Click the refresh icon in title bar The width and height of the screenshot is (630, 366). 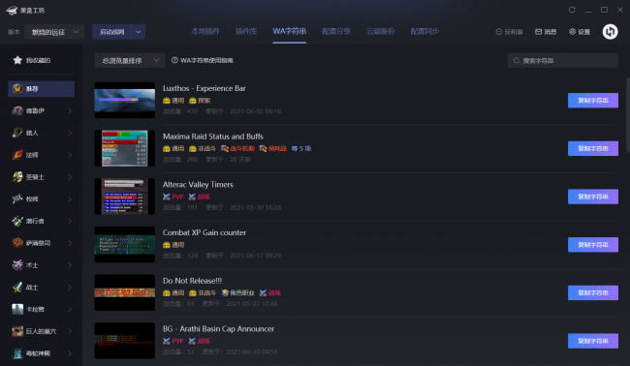(572, 10)
